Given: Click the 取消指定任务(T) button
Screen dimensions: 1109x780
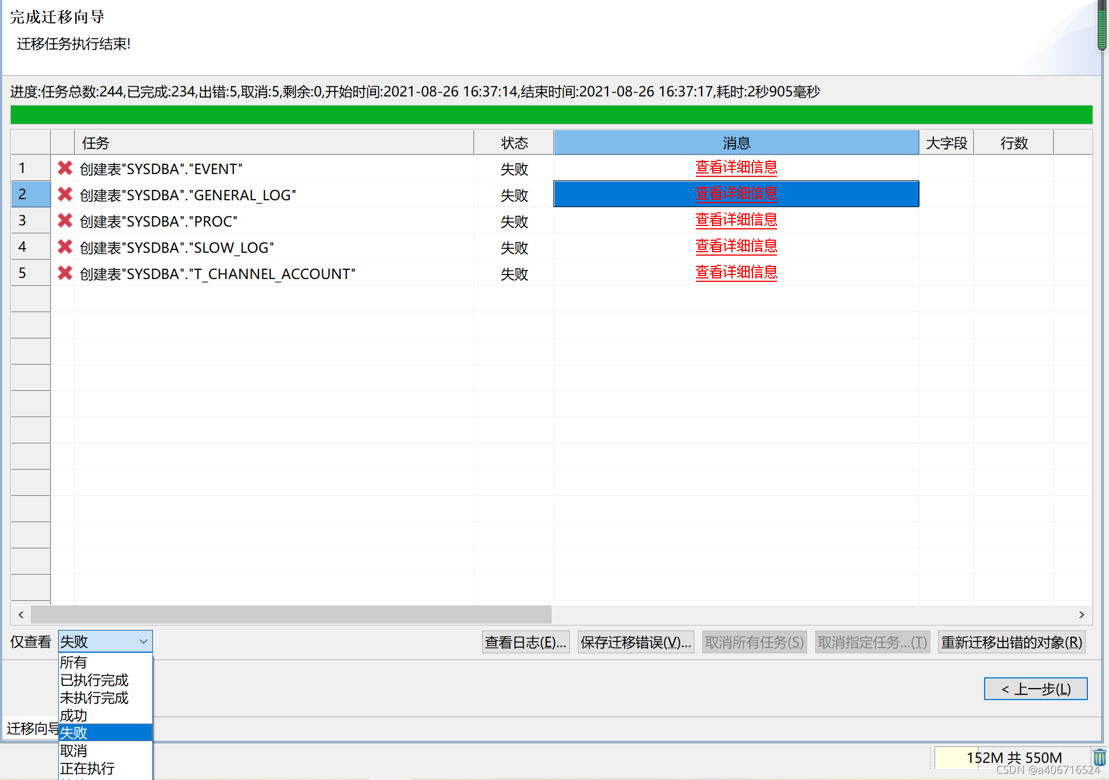Looking at the screenshot, I should (x=872, y=642).
